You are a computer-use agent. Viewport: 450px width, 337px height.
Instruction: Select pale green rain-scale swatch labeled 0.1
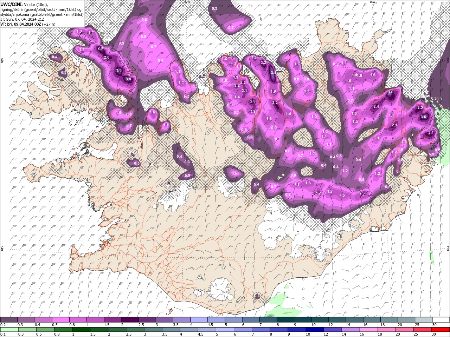(x=9, y=330)
